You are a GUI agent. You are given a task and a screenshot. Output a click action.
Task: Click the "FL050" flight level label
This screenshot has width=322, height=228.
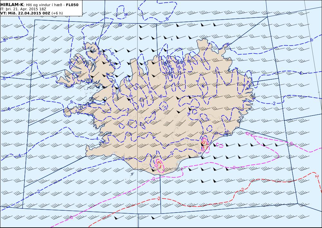(x=72, y=5)
